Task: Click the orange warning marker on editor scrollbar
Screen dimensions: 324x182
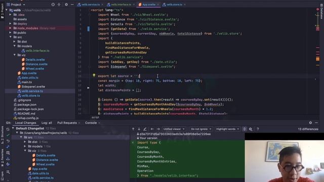Action: click(x=317, y=59)
